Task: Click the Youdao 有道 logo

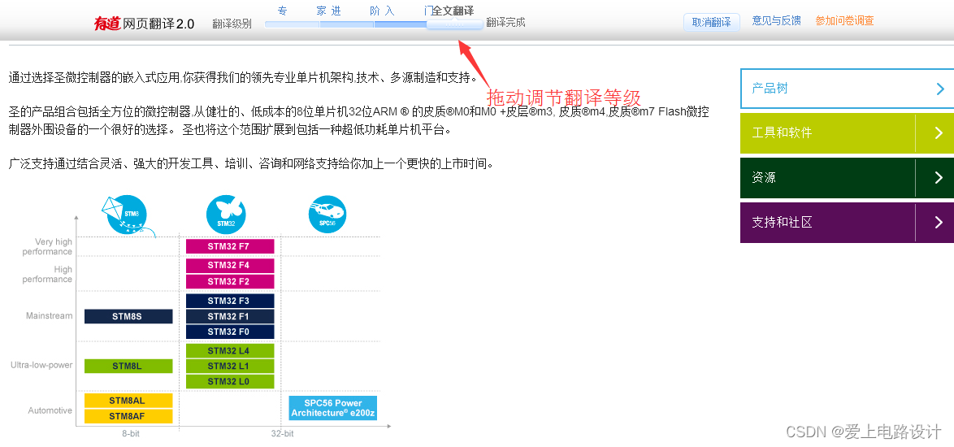Action: (107, 23)
